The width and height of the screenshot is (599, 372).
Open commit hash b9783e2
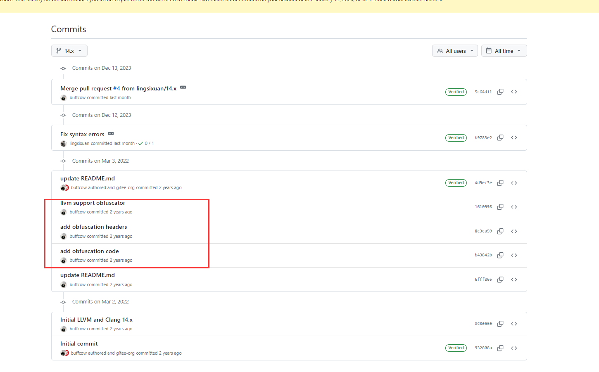click(483, 137)
